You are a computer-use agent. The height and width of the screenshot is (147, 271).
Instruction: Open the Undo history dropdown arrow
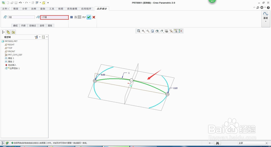tap(23, 3)
